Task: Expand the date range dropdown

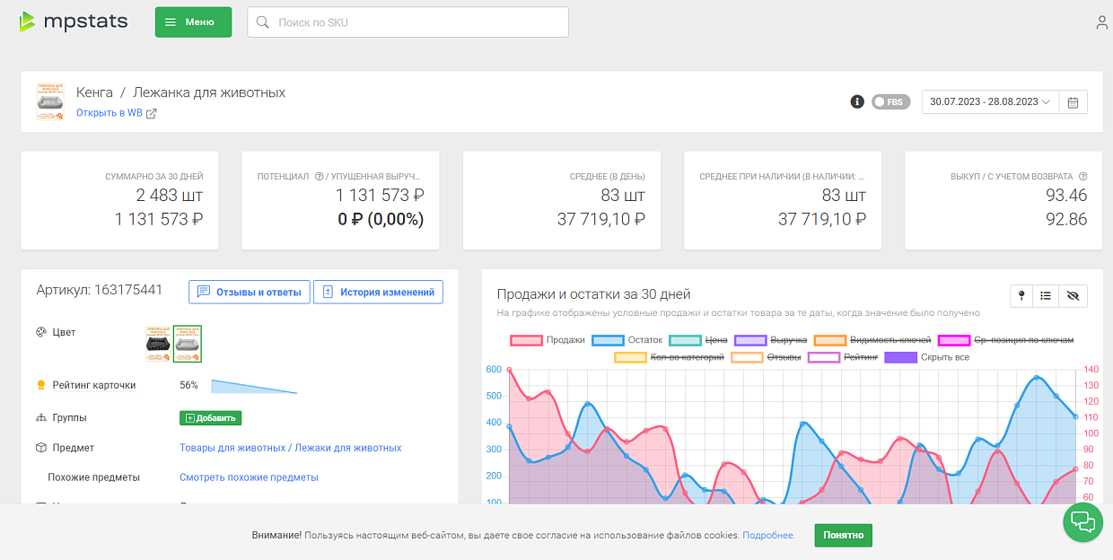Action: click(990, 102)
